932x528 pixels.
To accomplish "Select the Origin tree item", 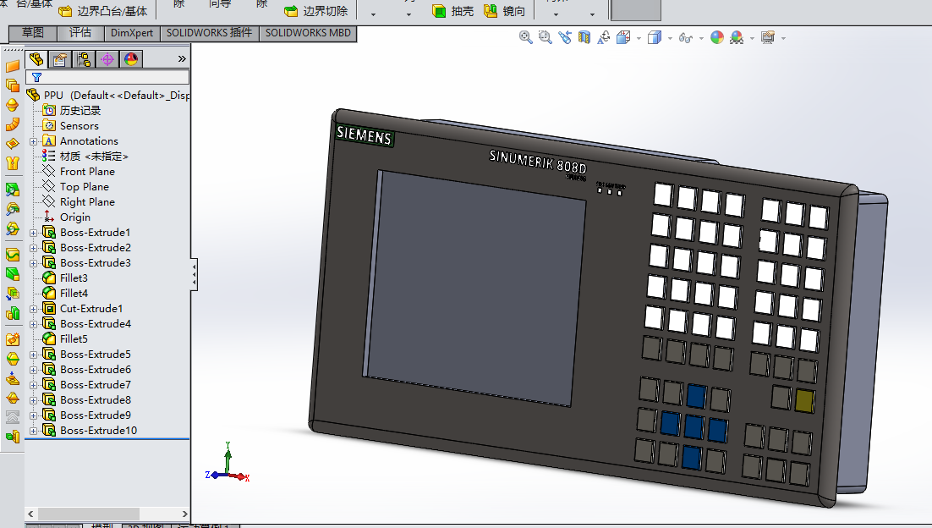I will coord(75,217).
